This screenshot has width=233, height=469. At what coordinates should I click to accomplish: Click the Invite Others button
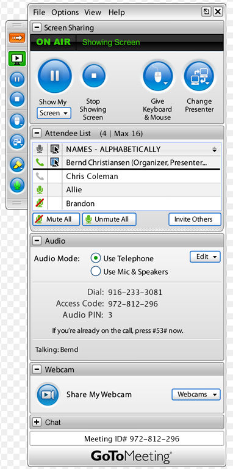coord(195,219)
